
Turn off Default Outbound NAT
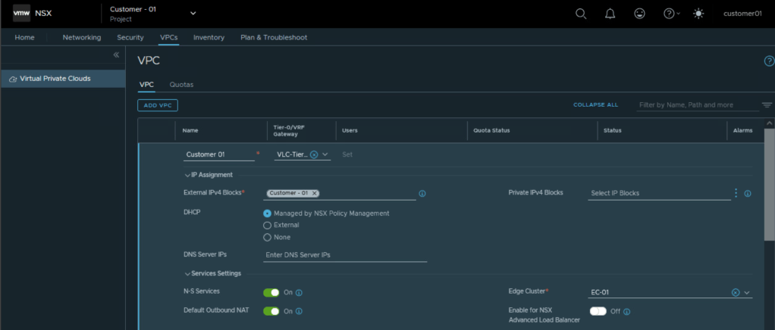coord(271,311)
